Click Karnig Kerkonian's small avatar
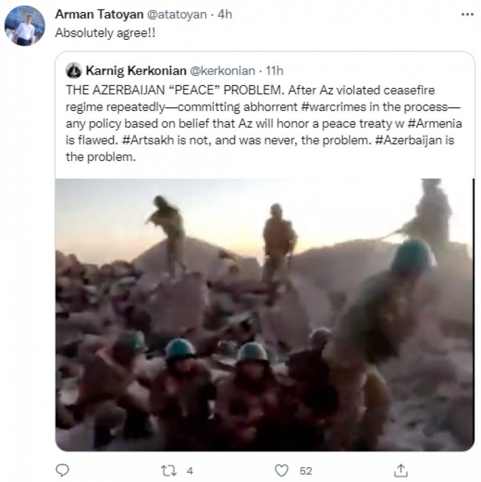The image size is (481, 482). (74, 71)
